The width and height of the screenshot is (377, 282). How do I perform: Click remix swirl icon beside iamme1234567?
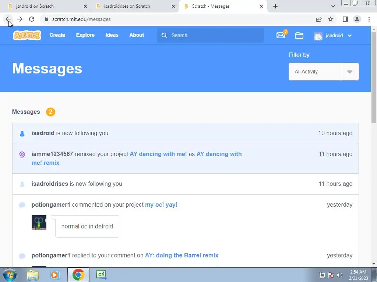point(22,155)
